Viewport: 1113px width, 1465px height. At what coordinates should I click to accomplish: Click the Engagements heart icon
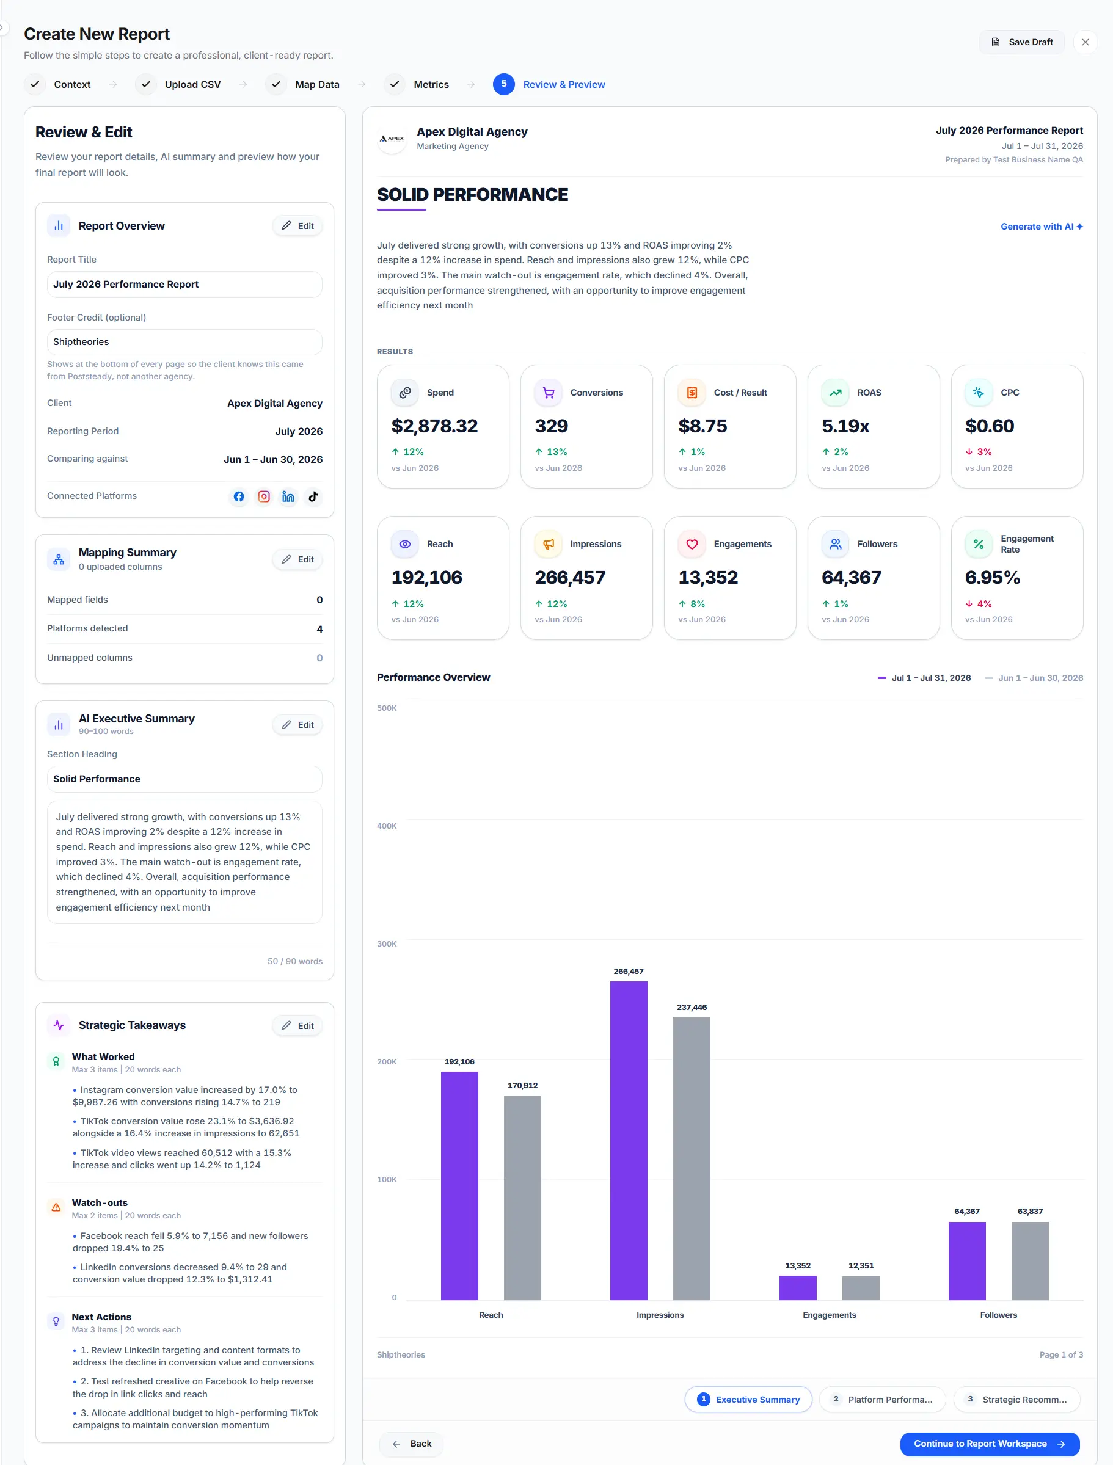(x=692, y=543)
